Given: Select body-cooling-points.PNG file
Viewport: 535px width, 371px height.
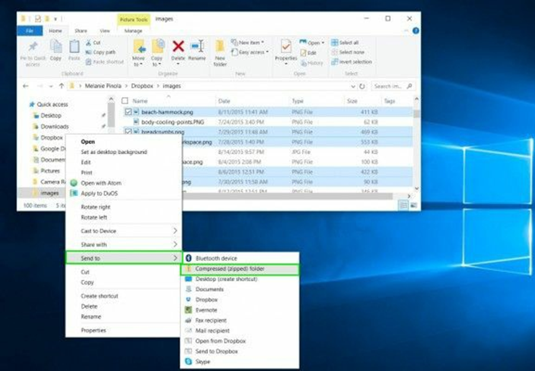Looking at the screenshot, I should coord(173,122).
